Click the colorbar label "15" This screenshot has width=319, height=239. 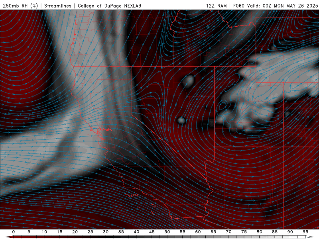(x=59, y=232)
